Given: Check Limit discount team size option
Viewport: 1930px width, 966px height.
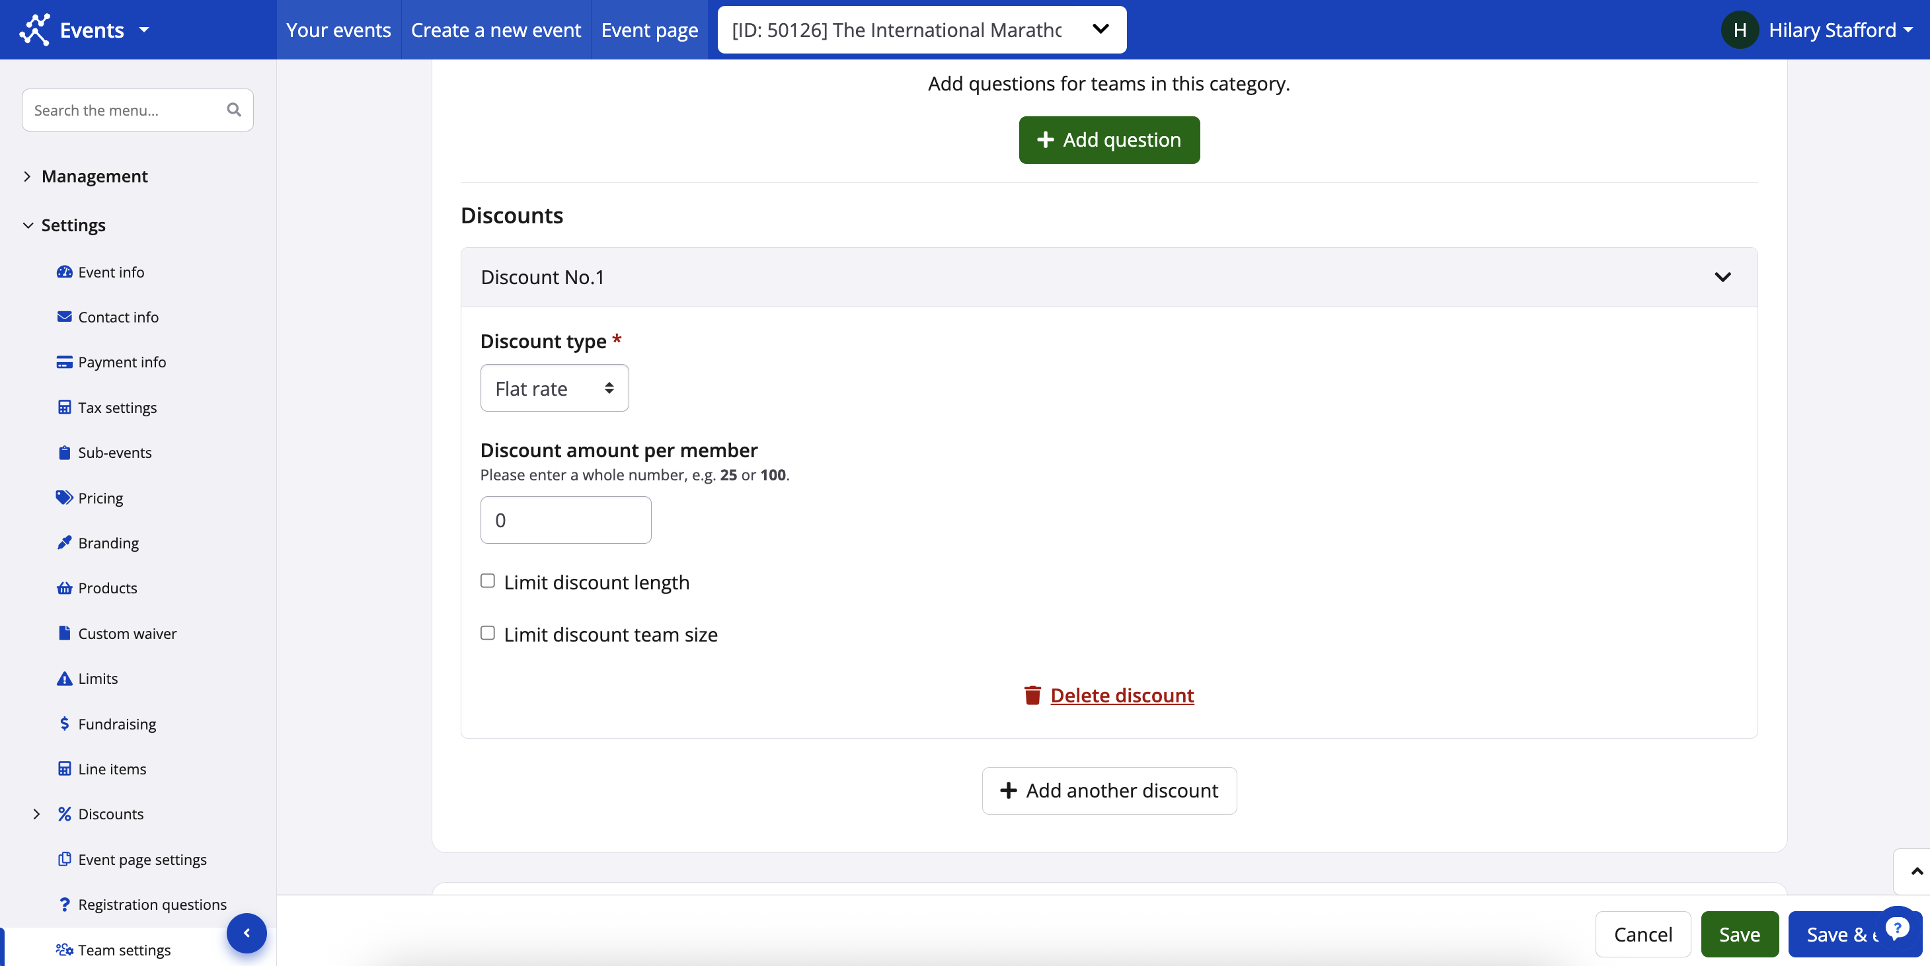Looking at the screenshot, I should coord(488,634).
